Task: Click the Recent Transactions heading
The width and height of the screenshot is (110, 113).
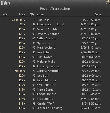Action: (x=55, y=9)
